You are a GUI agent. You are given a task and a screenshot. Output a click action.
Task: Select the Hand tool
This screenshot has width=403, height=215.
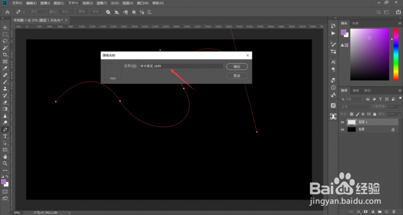[x=5, y=157]
